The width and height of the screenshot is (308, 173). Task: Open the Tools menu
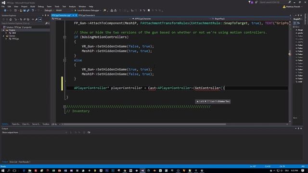(x=57, y=6)
